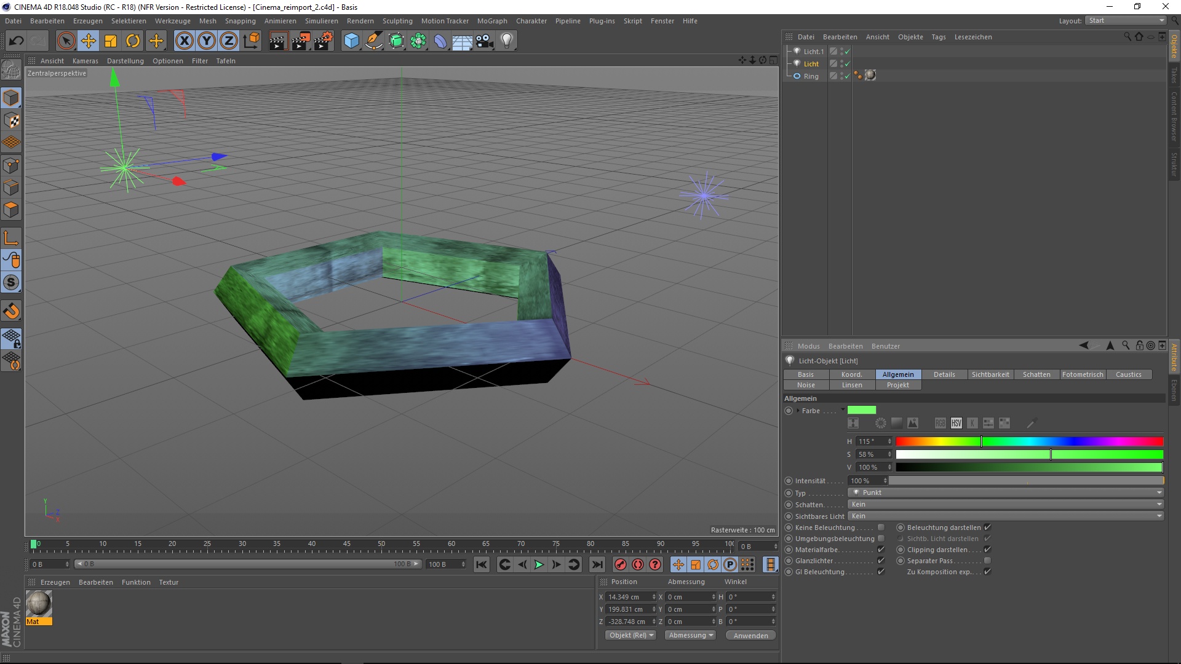Add a light object bulb icon
Viewport: 1181px width, 664px height.
click(507, 41)
